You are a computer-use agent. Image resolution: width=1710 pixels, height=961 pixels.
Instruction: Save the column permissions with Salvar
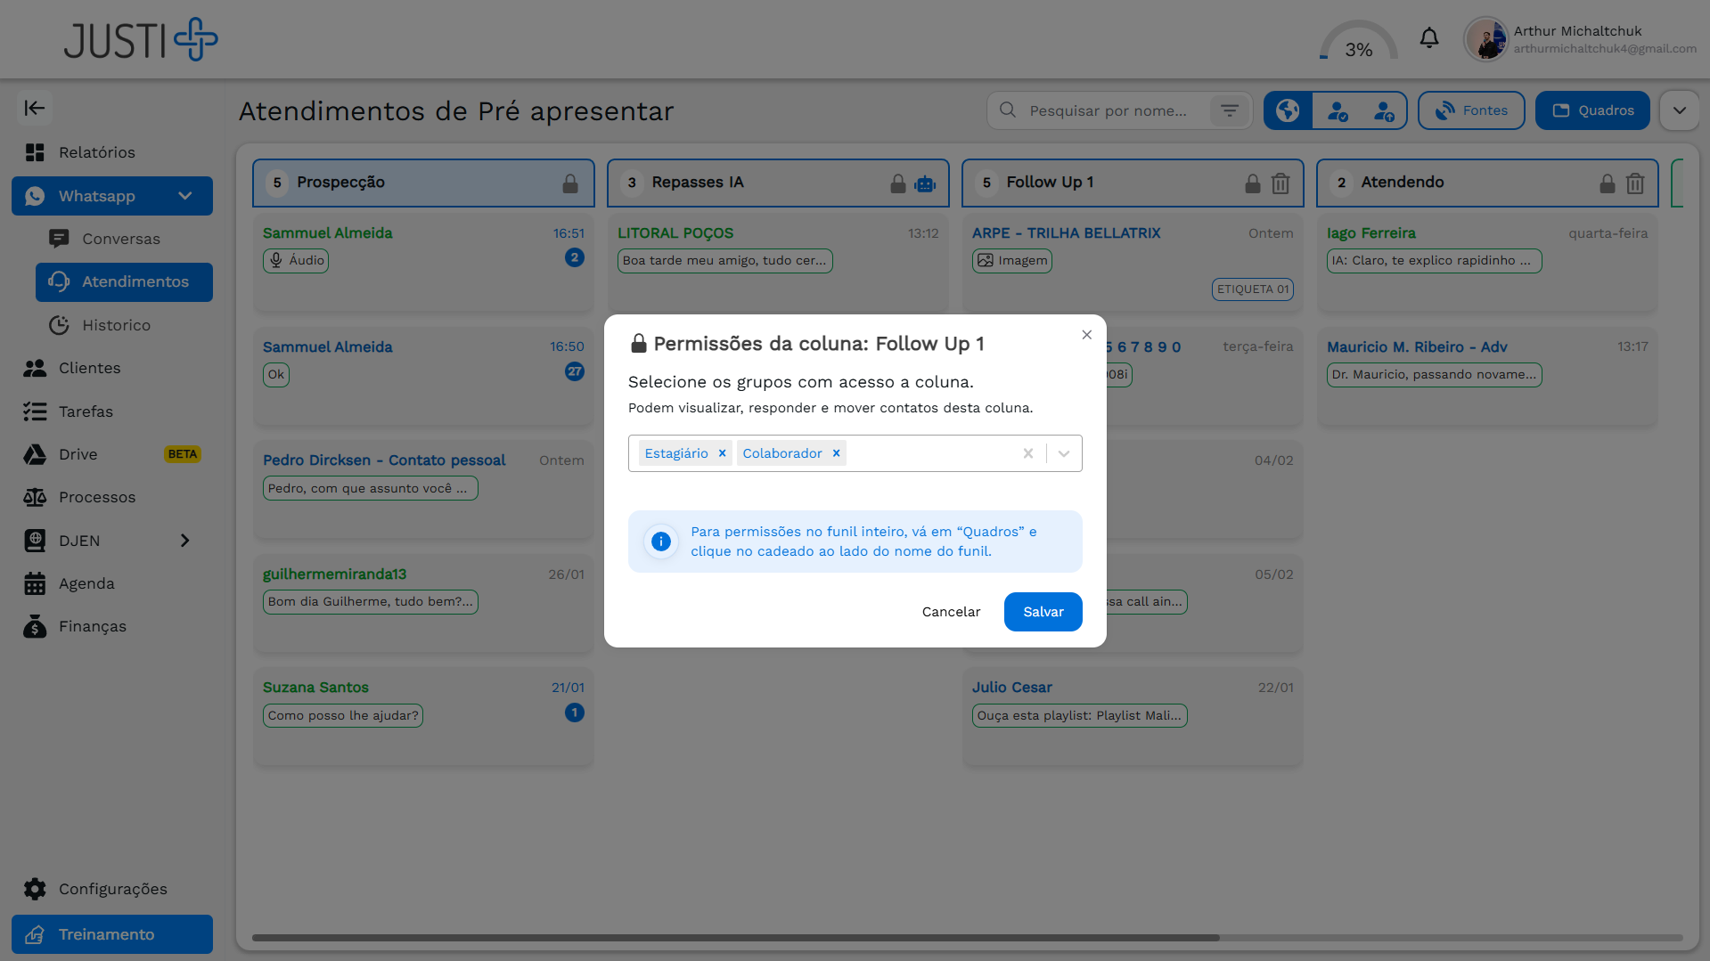click(x=1043, y=612)
